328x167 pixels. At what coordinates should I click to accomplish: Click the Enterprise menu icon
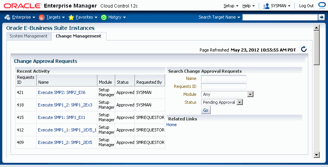8,17
